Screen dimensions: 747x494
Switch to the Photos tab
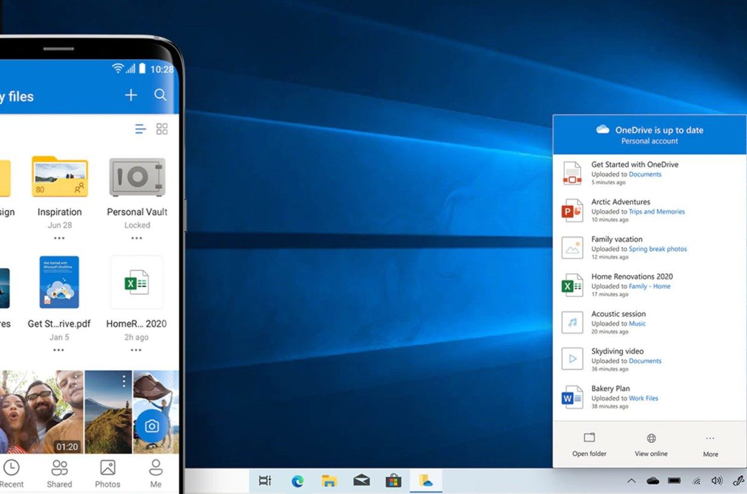pyautogui.click(x=107, y=474)
